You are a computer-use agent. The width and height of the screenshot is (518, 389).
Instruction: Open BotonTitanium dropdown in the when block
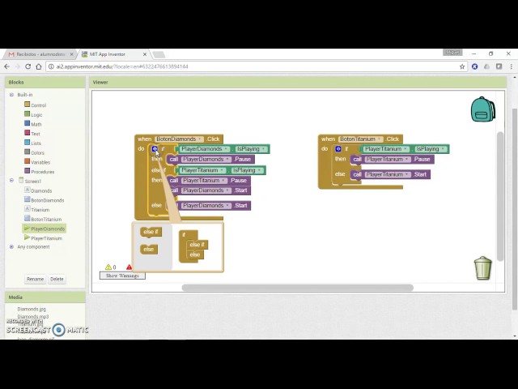tap(361, 139)
